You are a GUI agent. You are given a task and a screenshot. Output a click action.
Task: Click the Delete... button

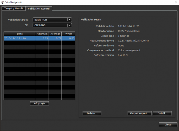point(92,113)
